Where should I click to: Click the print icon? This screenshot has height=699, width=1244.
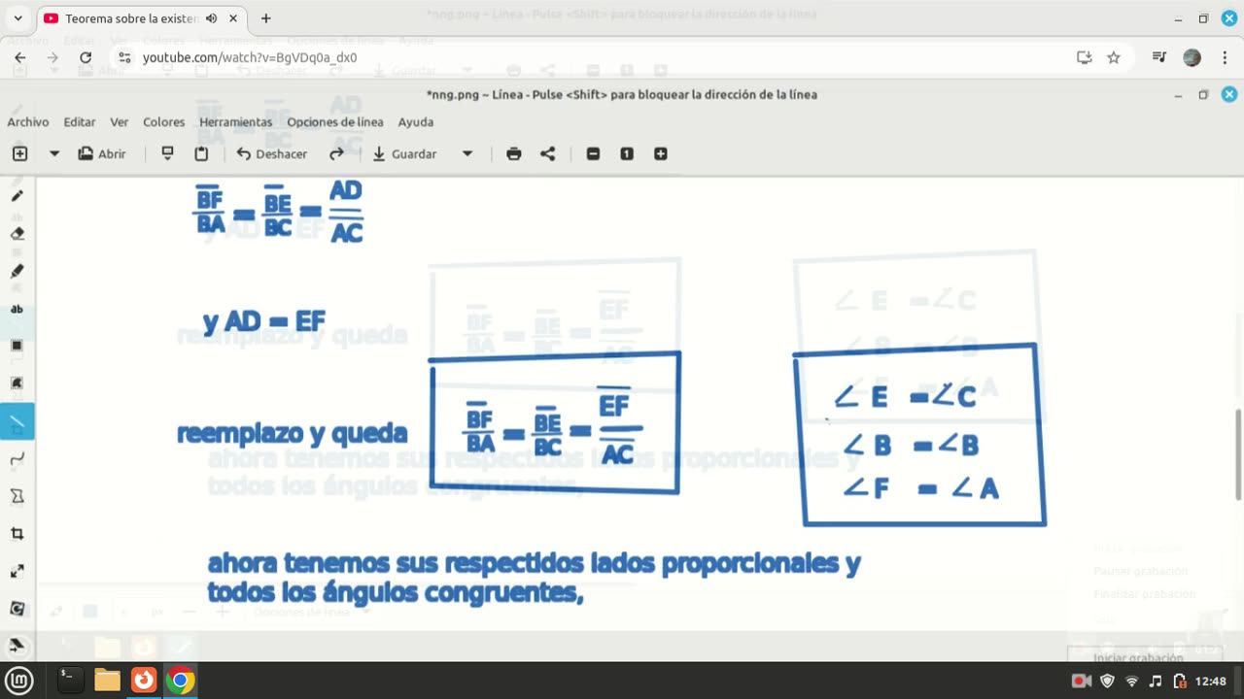[x=514, y=153]
